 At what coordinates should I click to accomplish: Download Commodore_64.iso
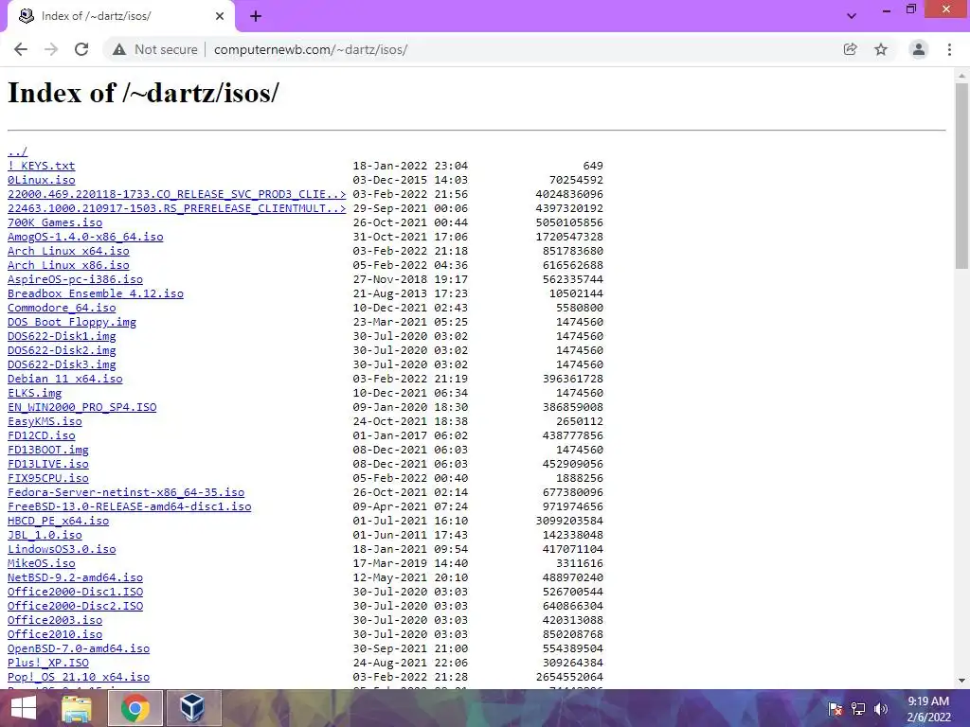tap(62, 308)
